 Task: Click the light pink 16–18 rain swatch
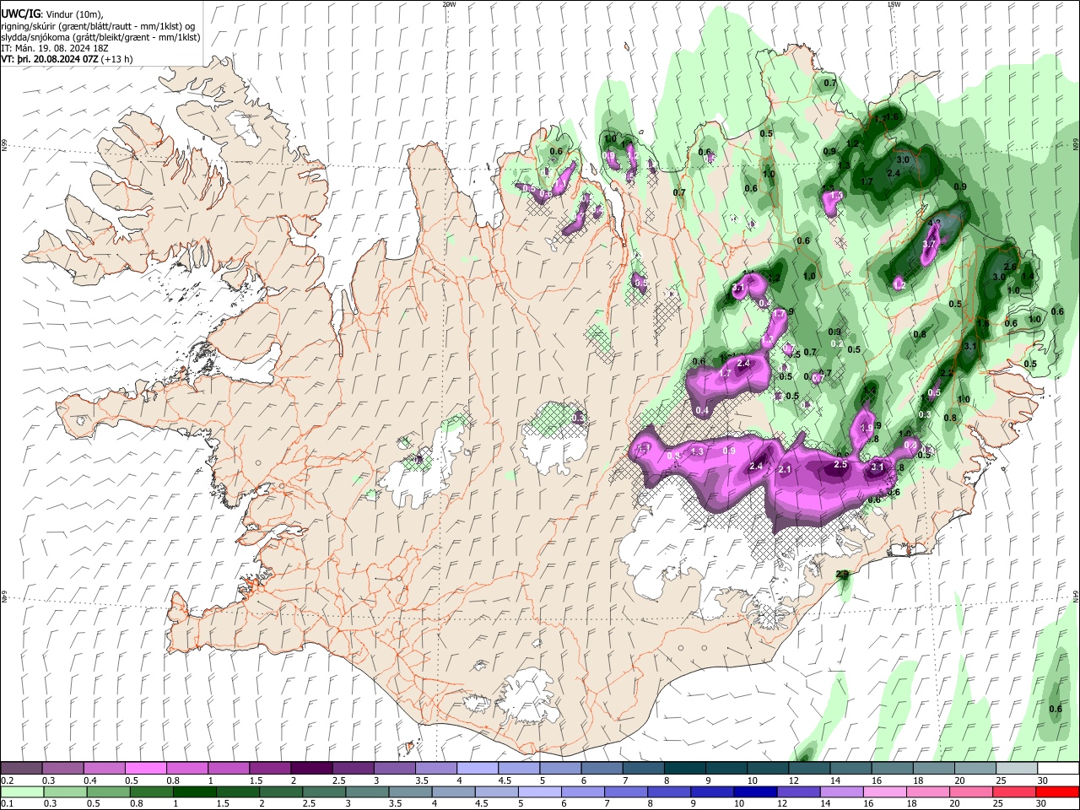[885, 791]
